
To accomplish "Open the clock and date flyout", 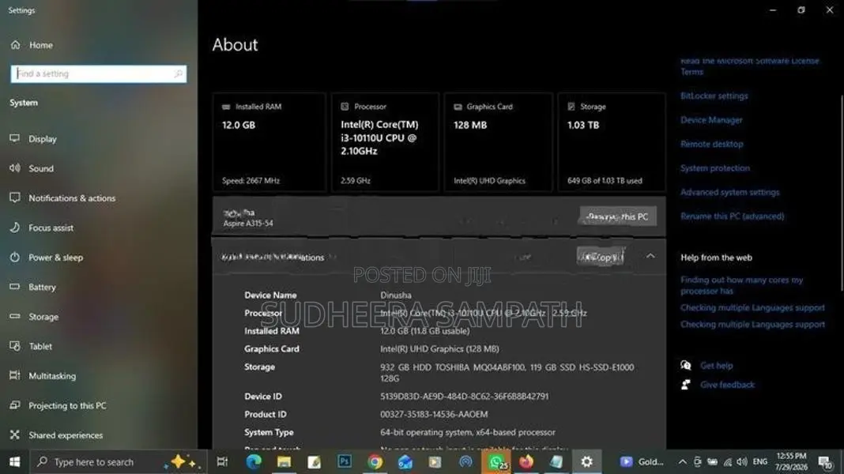I will (791, 461).
